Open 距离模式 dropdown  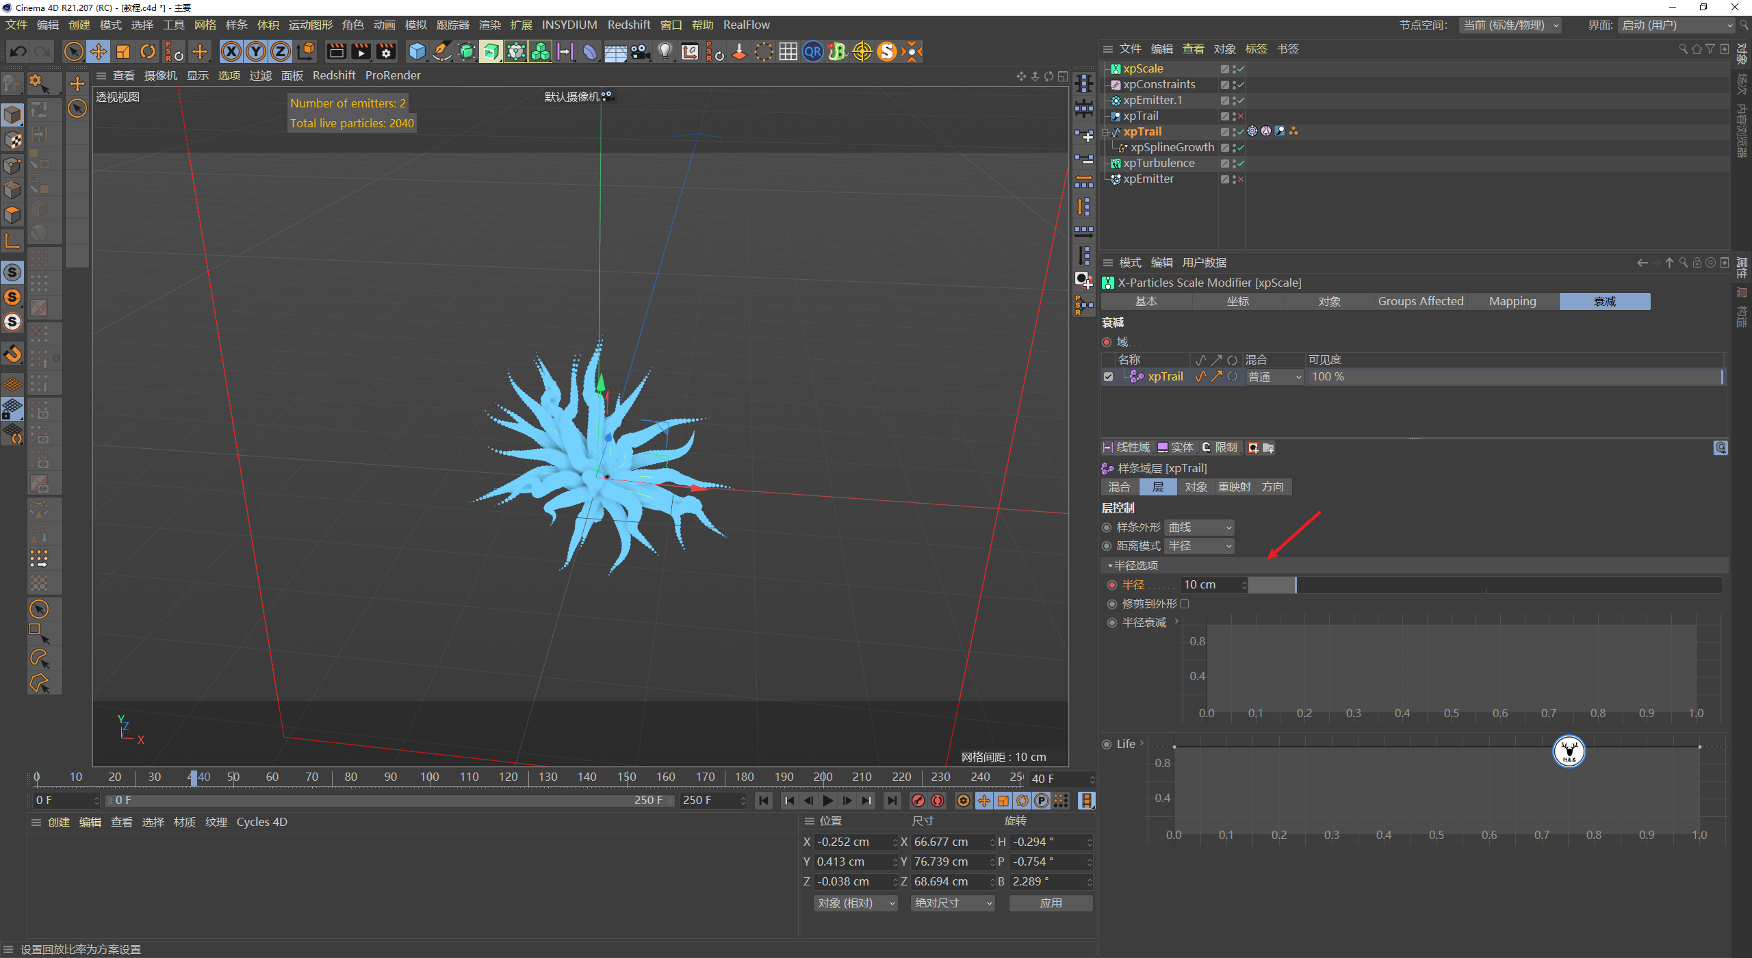1200,545
